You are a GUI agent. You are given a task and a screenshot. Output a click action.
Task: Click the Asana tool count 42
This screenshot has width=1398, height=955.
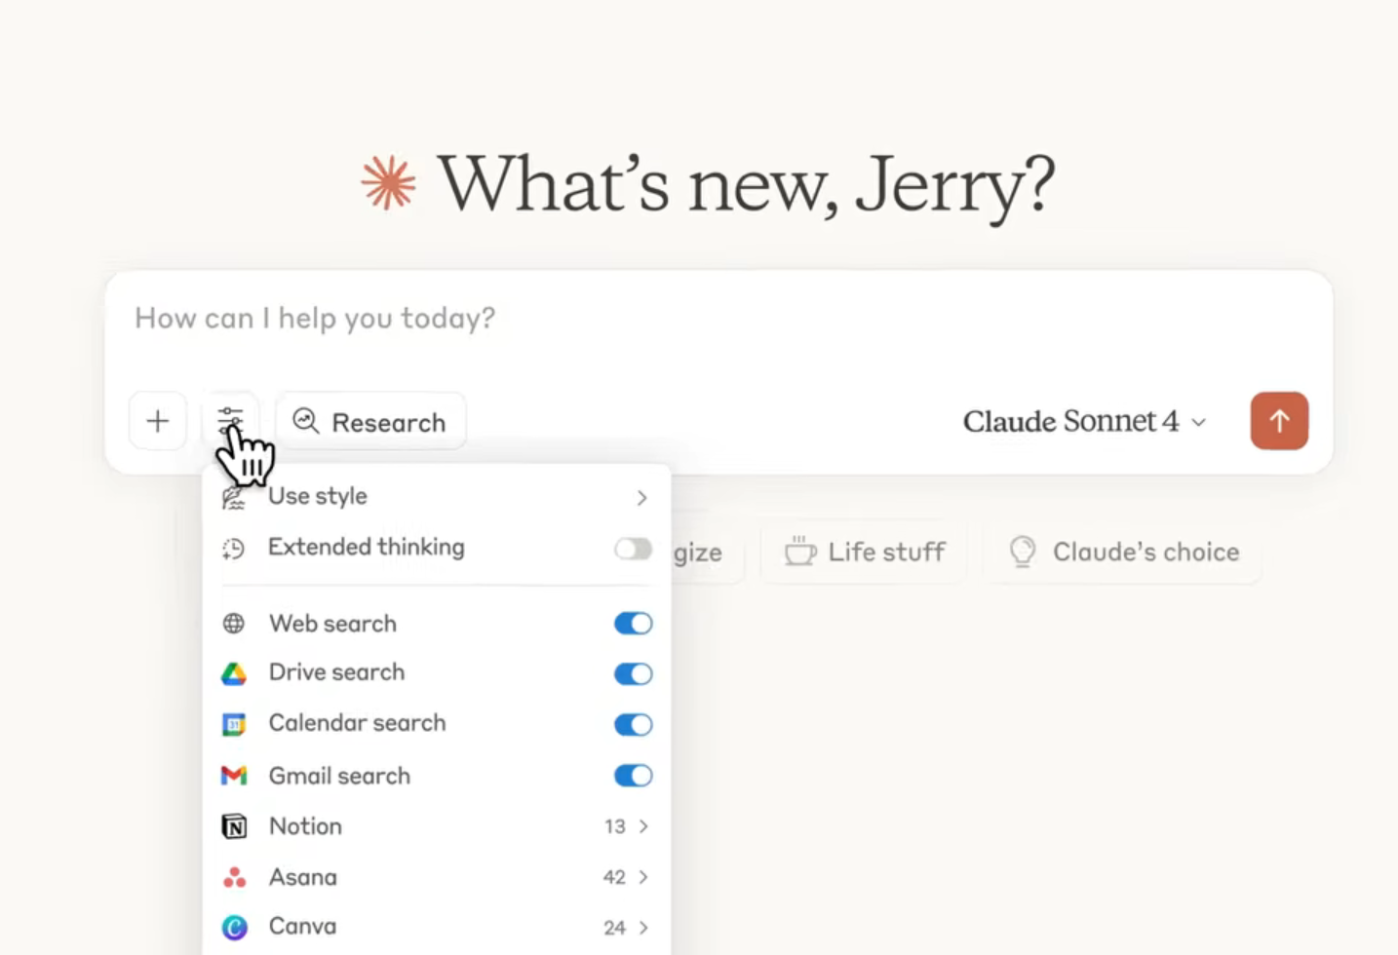pyautogui.click(x=614, y=877)
